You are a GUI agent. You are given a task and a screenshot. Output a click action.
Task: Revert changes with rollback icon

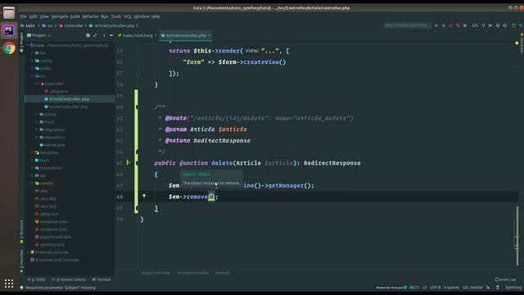(x=505, y=25)
